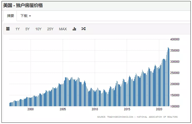Click the tallest bar near 2021
The height and width of the screenshot is (124, 192).
(x=168, y=77)
